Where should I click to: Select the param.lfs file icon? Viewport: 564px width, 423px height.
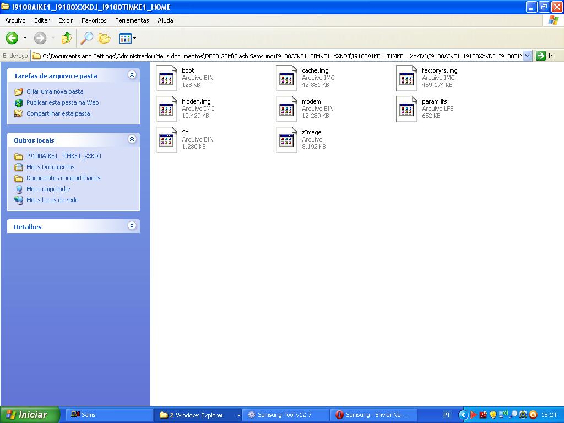click(x=407, y=109)
